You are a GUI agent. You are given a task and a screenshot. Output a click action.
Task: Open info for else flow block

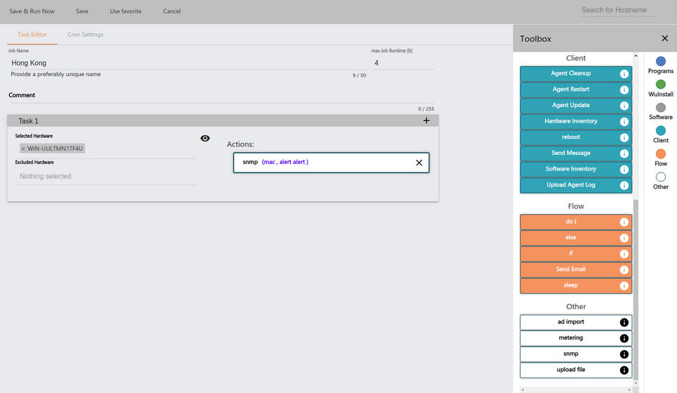click(x=624, y=238)
